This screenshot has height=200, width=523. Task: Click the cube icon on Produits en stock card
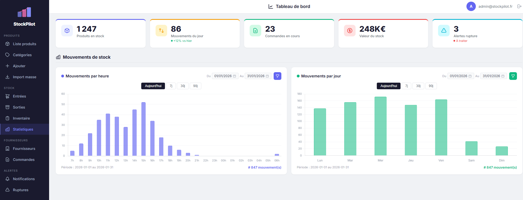coord(67,31)
